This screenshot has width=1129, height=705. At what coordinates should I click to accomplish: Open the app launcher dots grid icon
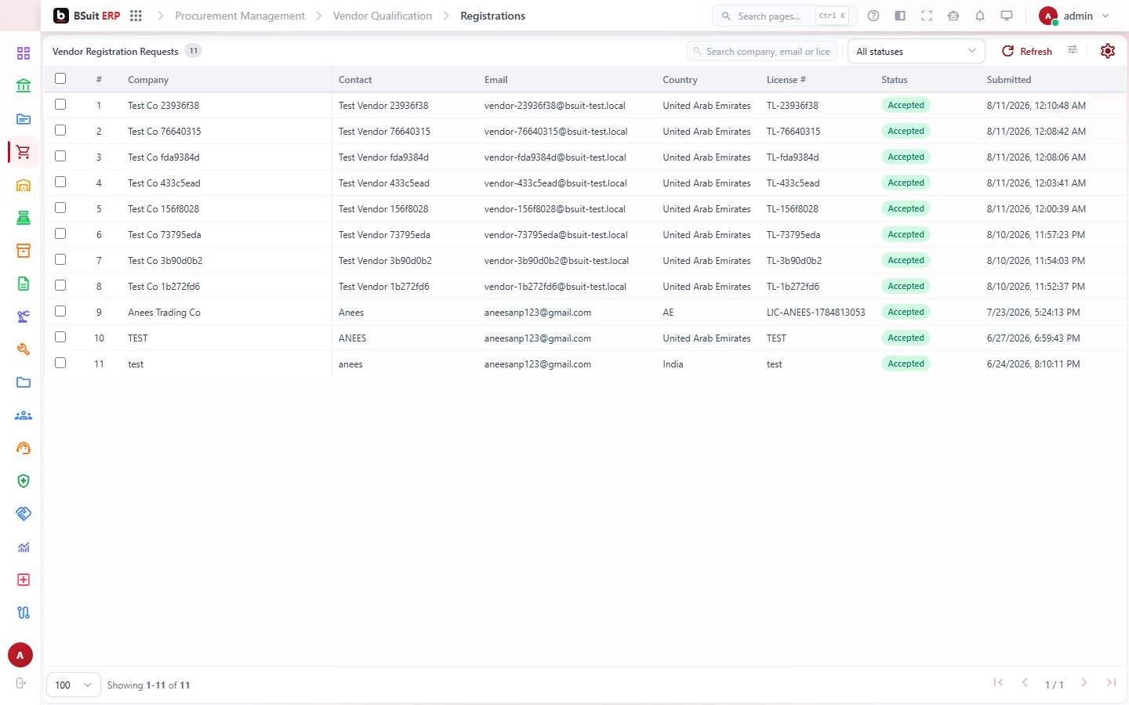136,16
